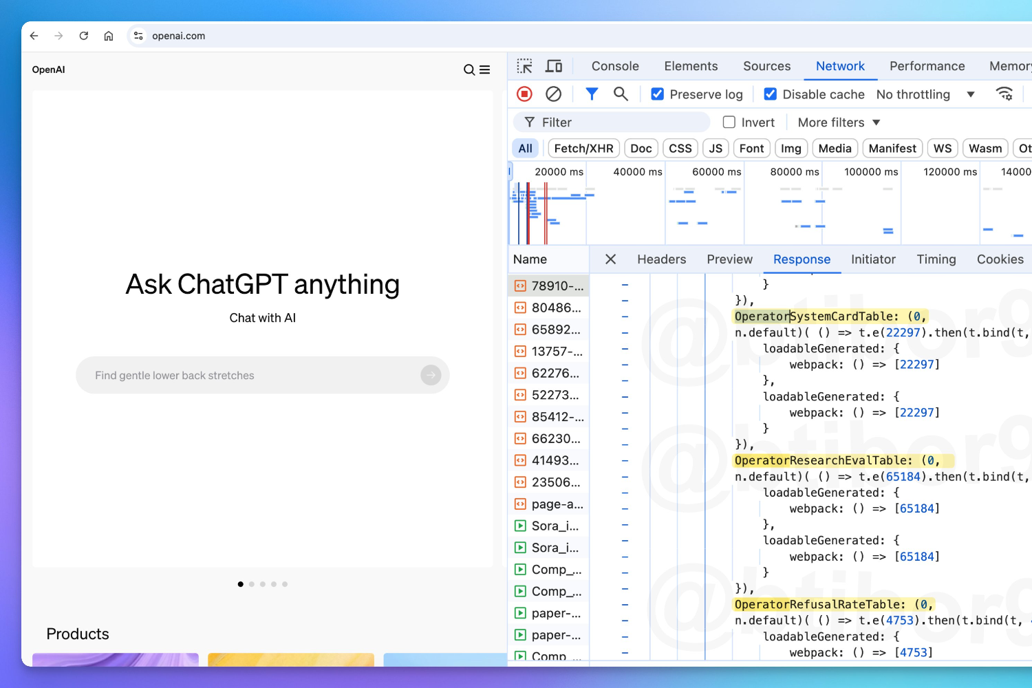Expand the More filters dropdown

839,122
